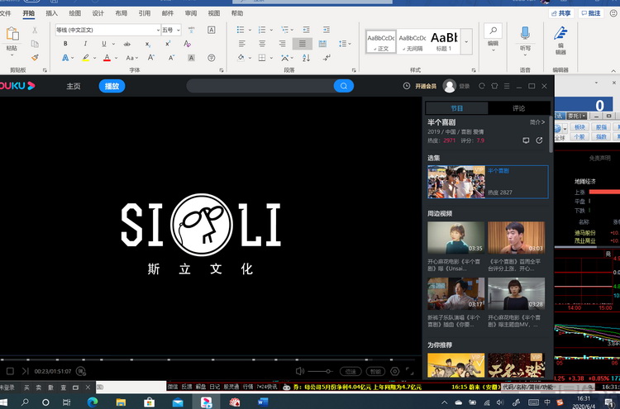
Task: Toggle show paragraph marks icon
Action: (327, 58)
